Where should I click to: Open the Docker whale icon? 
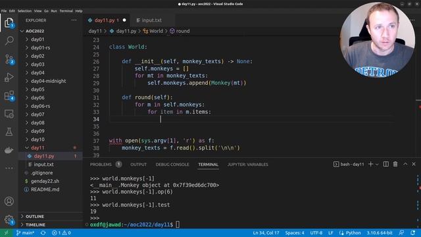9,150
